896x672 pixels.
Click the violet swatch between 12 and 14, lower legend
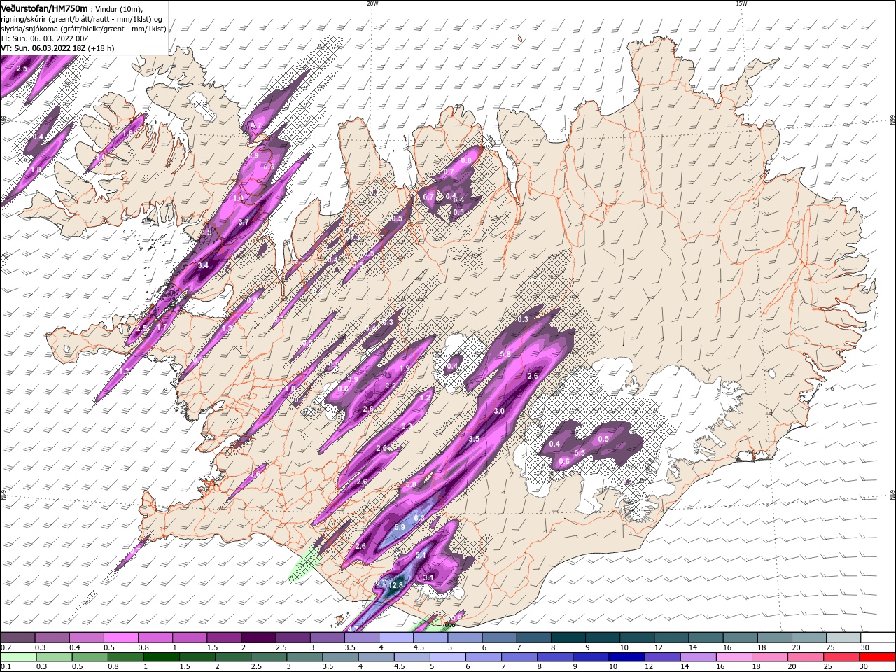click(x=663, y=657)
